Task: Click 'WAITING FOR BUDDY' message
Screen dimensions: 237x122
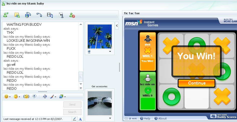Action: (x=24, y=24)
